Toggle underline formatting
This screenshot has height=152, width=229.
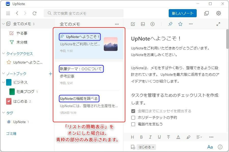[x=159, y=137]
